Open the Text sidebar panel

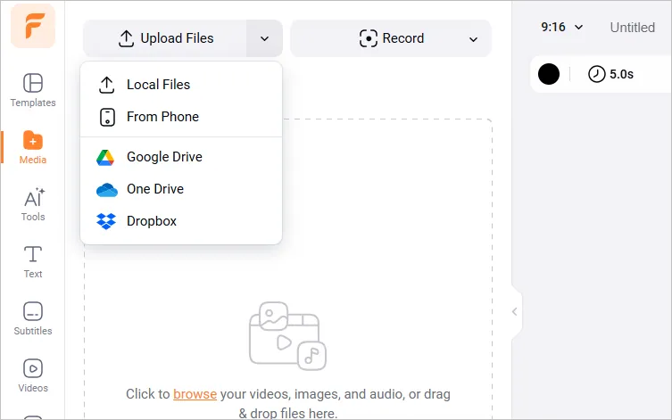[33, 261]
